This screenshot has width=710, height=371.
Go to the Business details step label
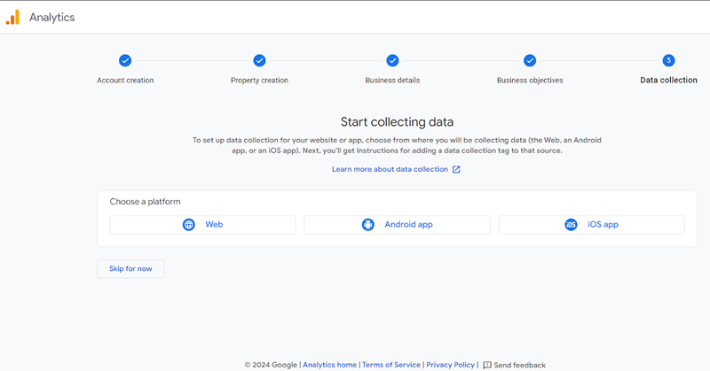pyautogui.click(x=392, y=80)
